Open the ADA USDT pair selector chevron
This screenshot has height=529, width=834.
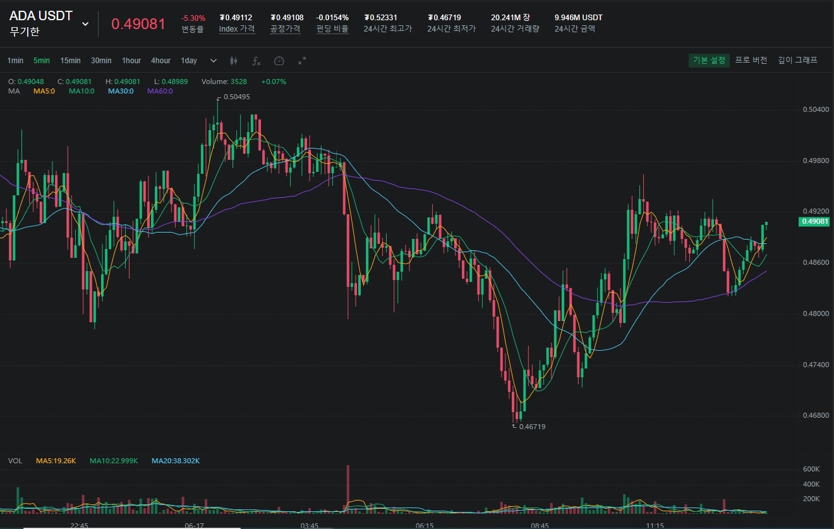click(x=85, y=24)
